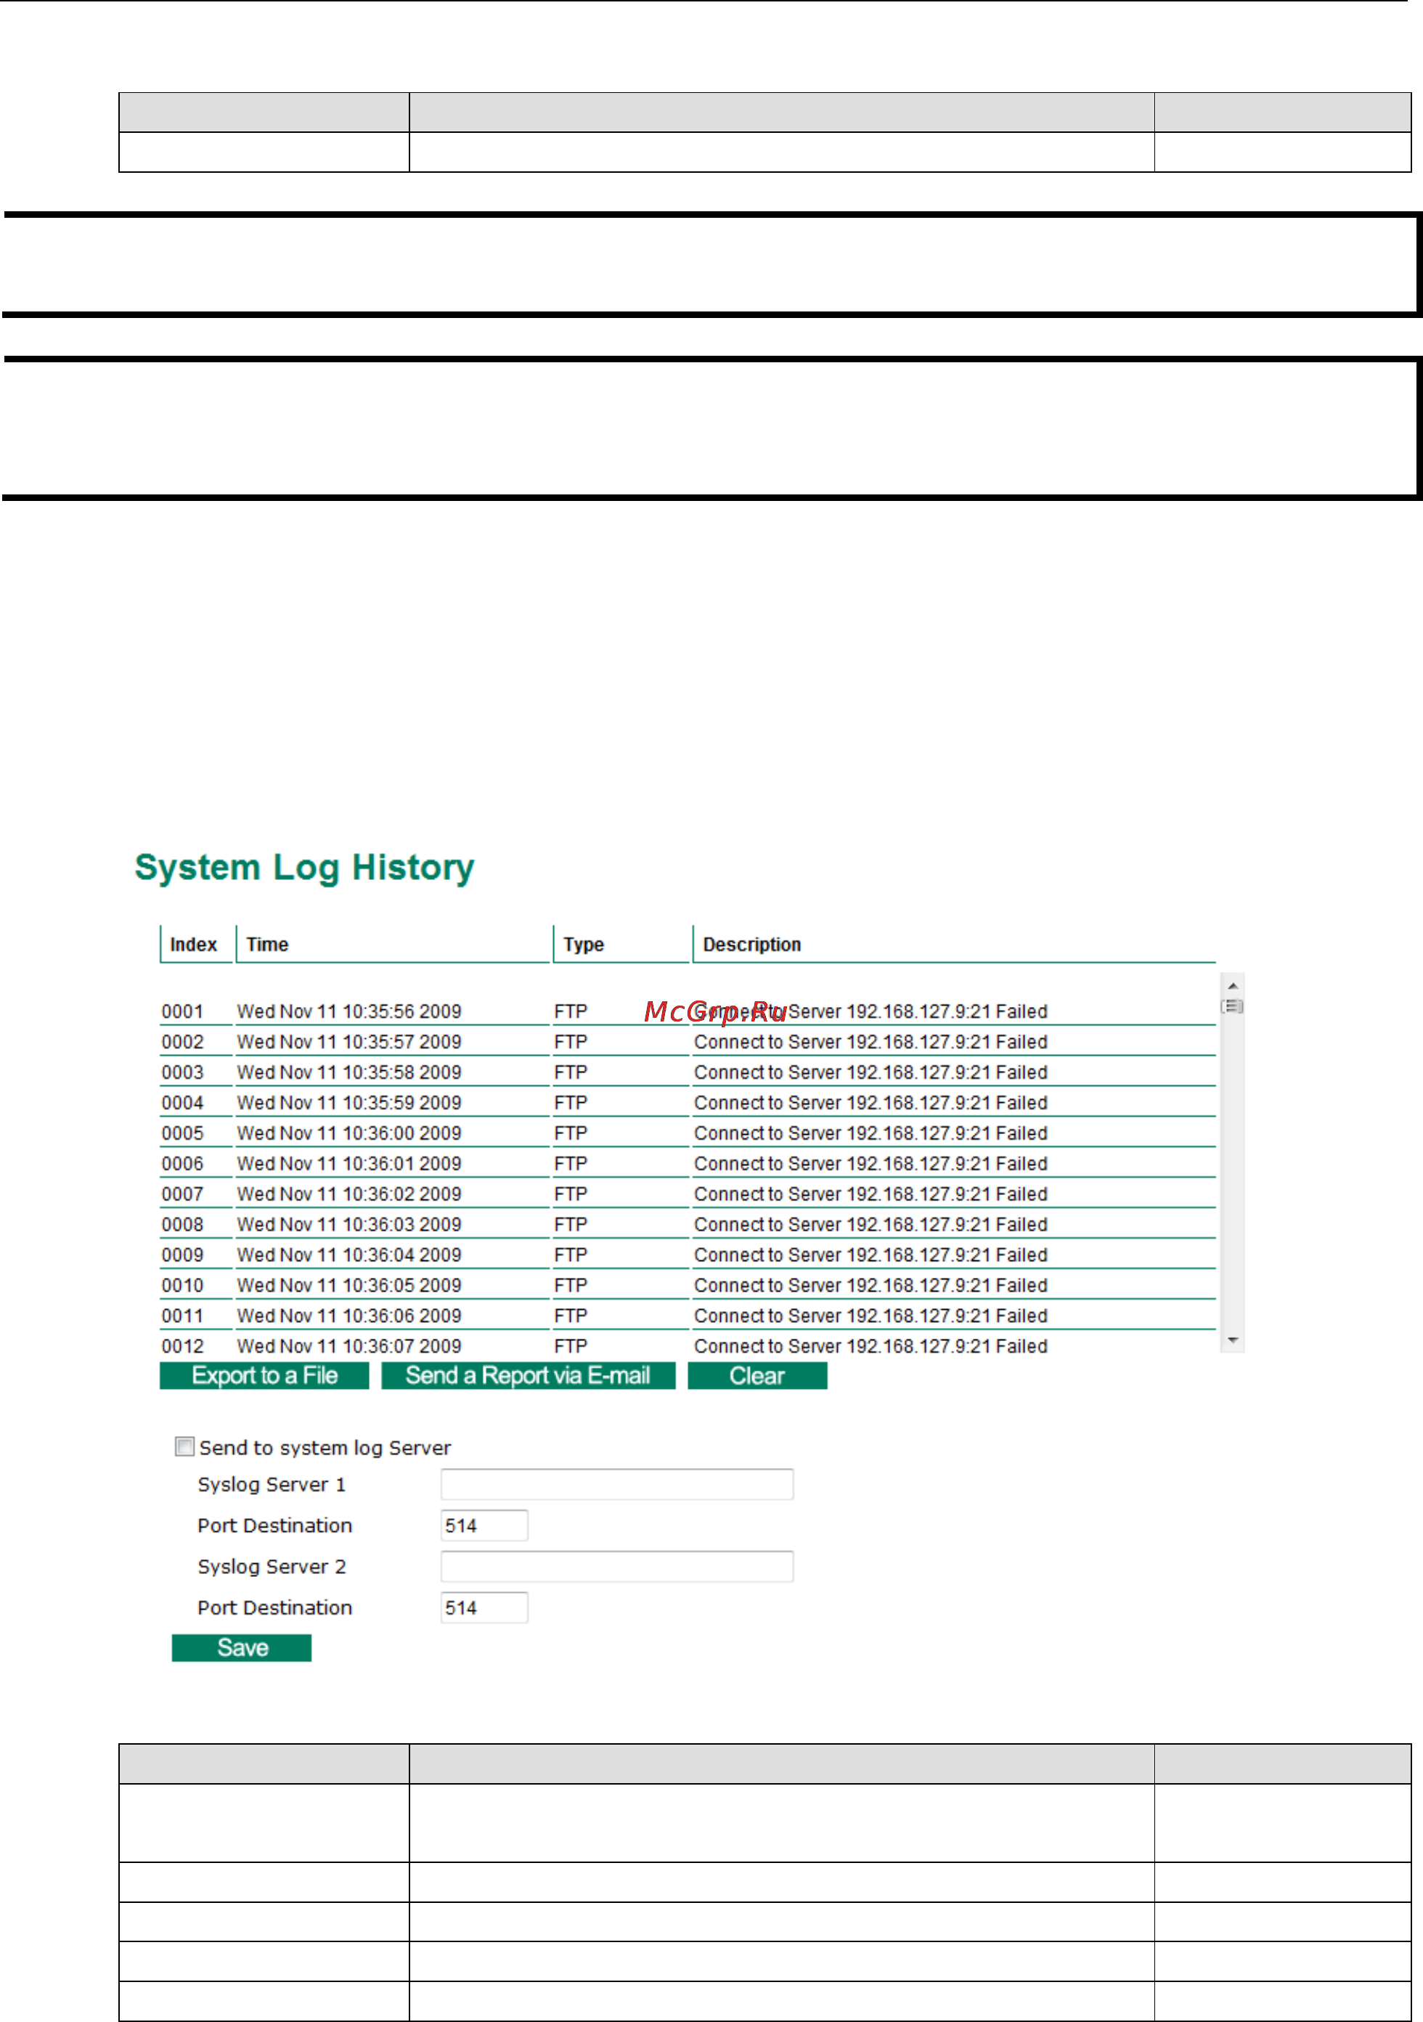This screenshot has width=1423, height=2022.
Task: Click timestamp Wed Nov 11 10:36:03 2009
Action: (348, 1224)
